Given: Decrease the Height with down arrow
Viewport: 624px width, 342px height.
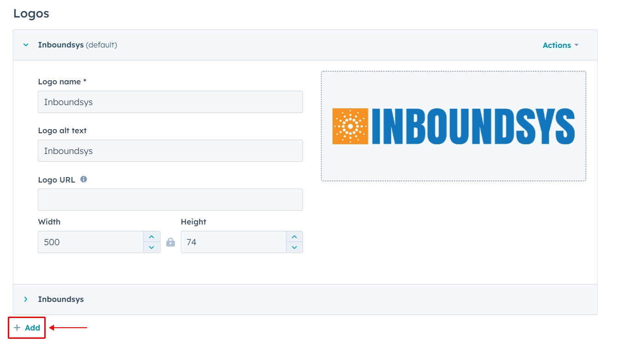Looking at the screenshot, I should point(294,248).
